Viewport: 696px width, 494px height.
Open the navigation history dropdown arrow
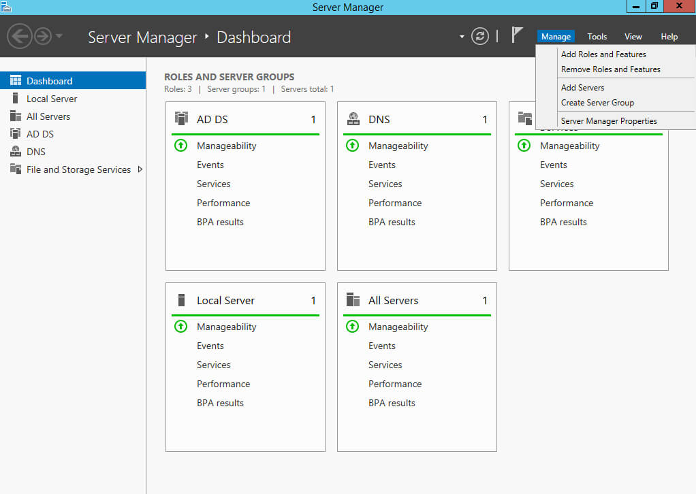[59, 36]
